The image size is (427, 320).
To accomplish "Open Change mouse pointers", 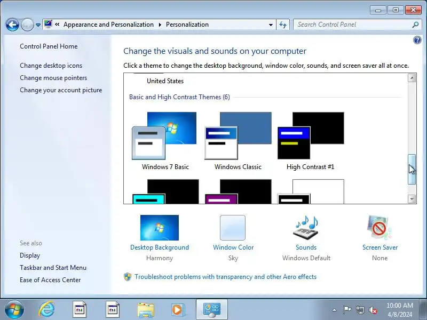I will 53,78.
